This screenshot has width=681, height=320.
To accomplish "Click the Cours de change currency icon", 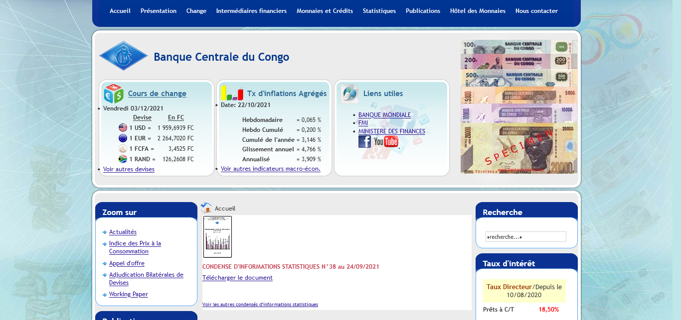I will pos(114,94).
